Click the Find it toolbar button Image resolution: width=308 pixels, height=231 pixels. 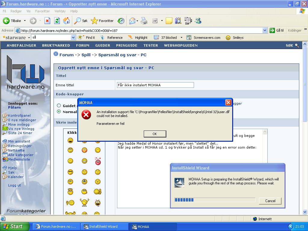click(86, 38)
